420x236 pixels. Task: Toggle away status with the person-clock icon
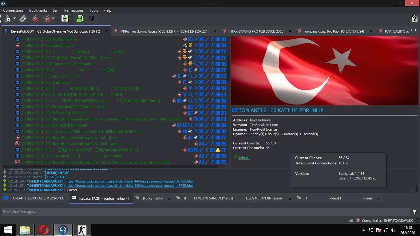8,19
